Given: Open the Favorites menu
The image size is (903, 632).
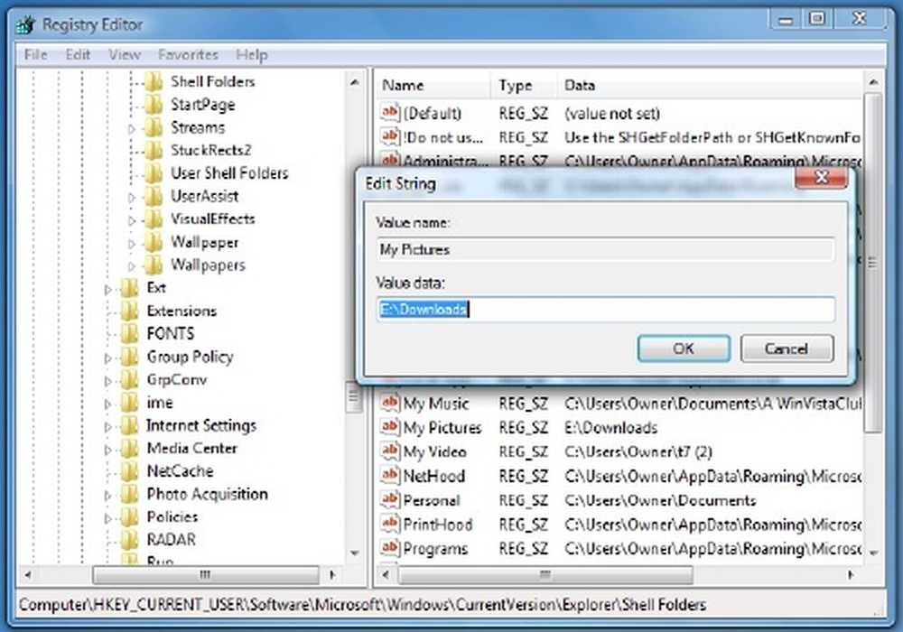Looking at the screenshot, I should (x=189, y=55).
